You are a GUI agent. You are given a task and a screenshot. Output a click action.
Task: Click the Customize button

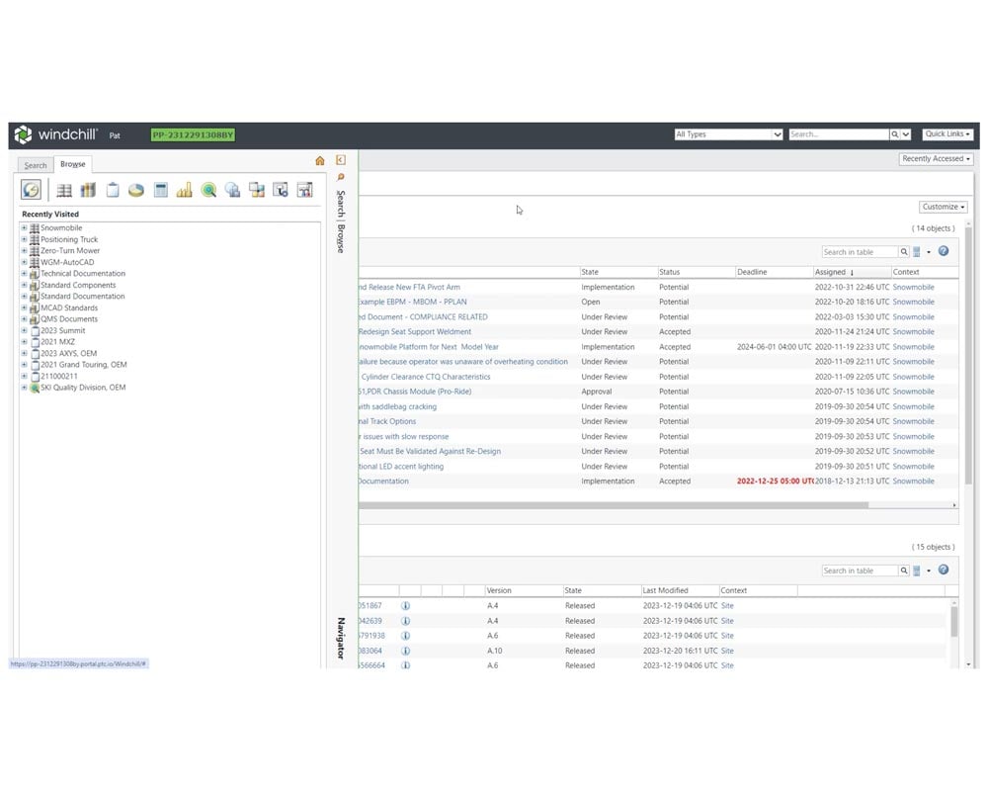coord(942,207)
